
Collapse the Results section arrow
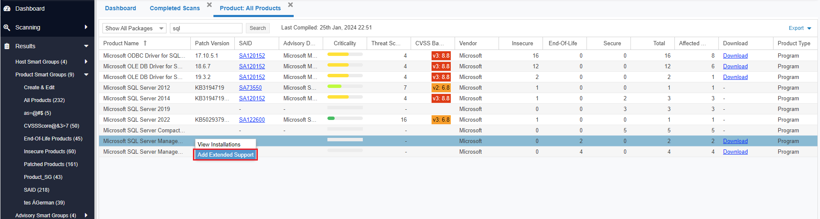[x=86, y=46]
